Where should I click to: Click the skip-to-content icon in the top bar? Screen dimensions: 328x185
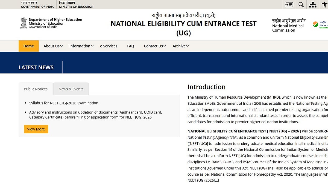click(289, 4)
